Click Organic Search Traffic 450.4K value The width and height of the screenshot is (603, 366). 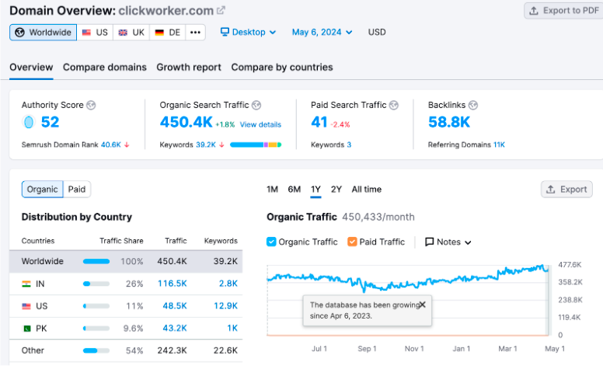click(186, 122)
